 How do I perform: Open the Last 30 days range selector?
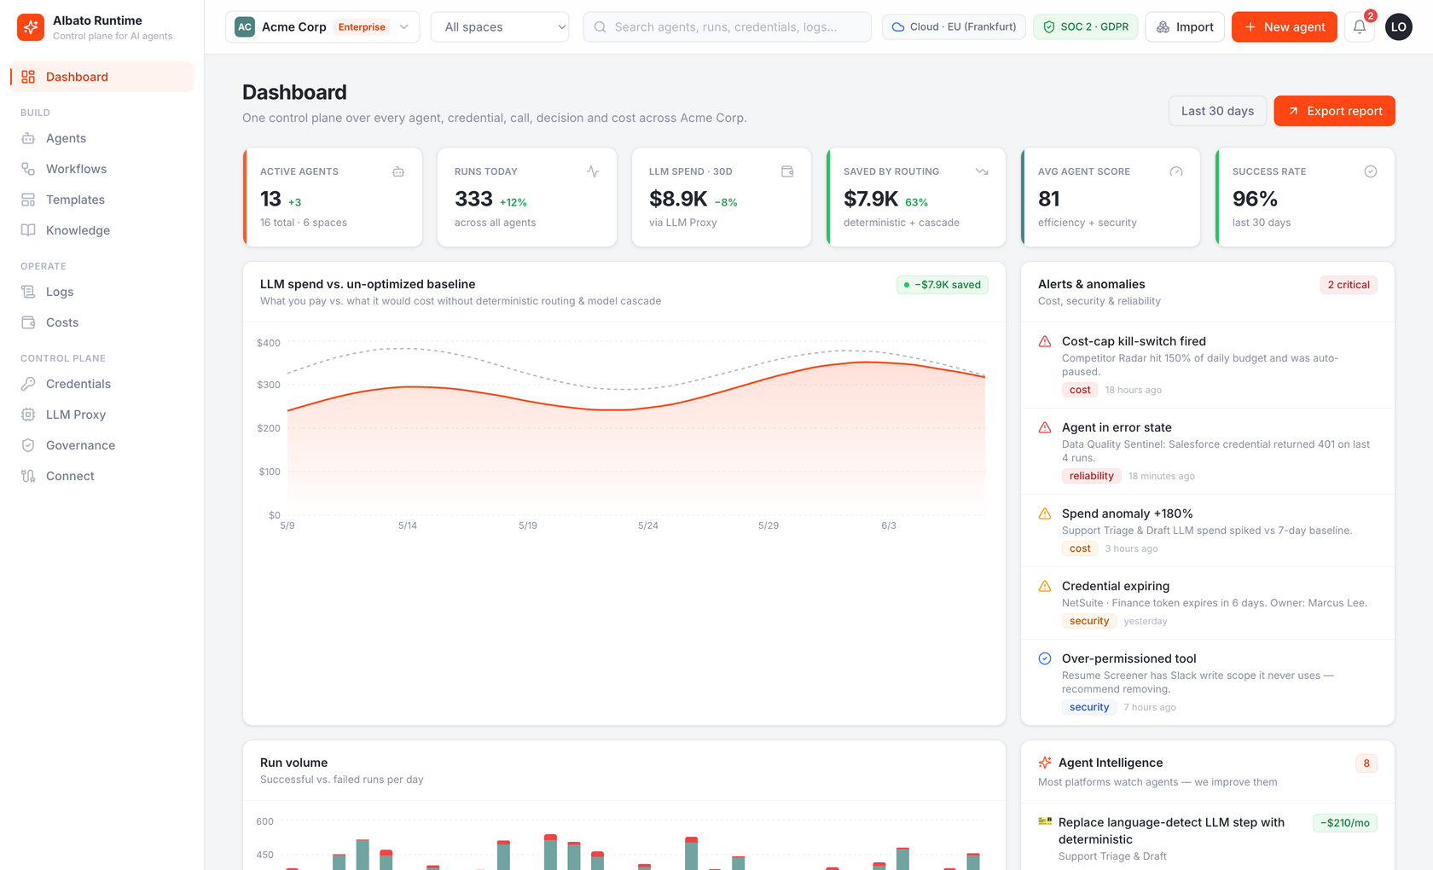pos(1217,111)
